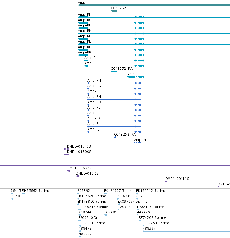230x238 pixels.
Task: Select the RH56662.5prime EST label
Action: [x=36, y=191]
